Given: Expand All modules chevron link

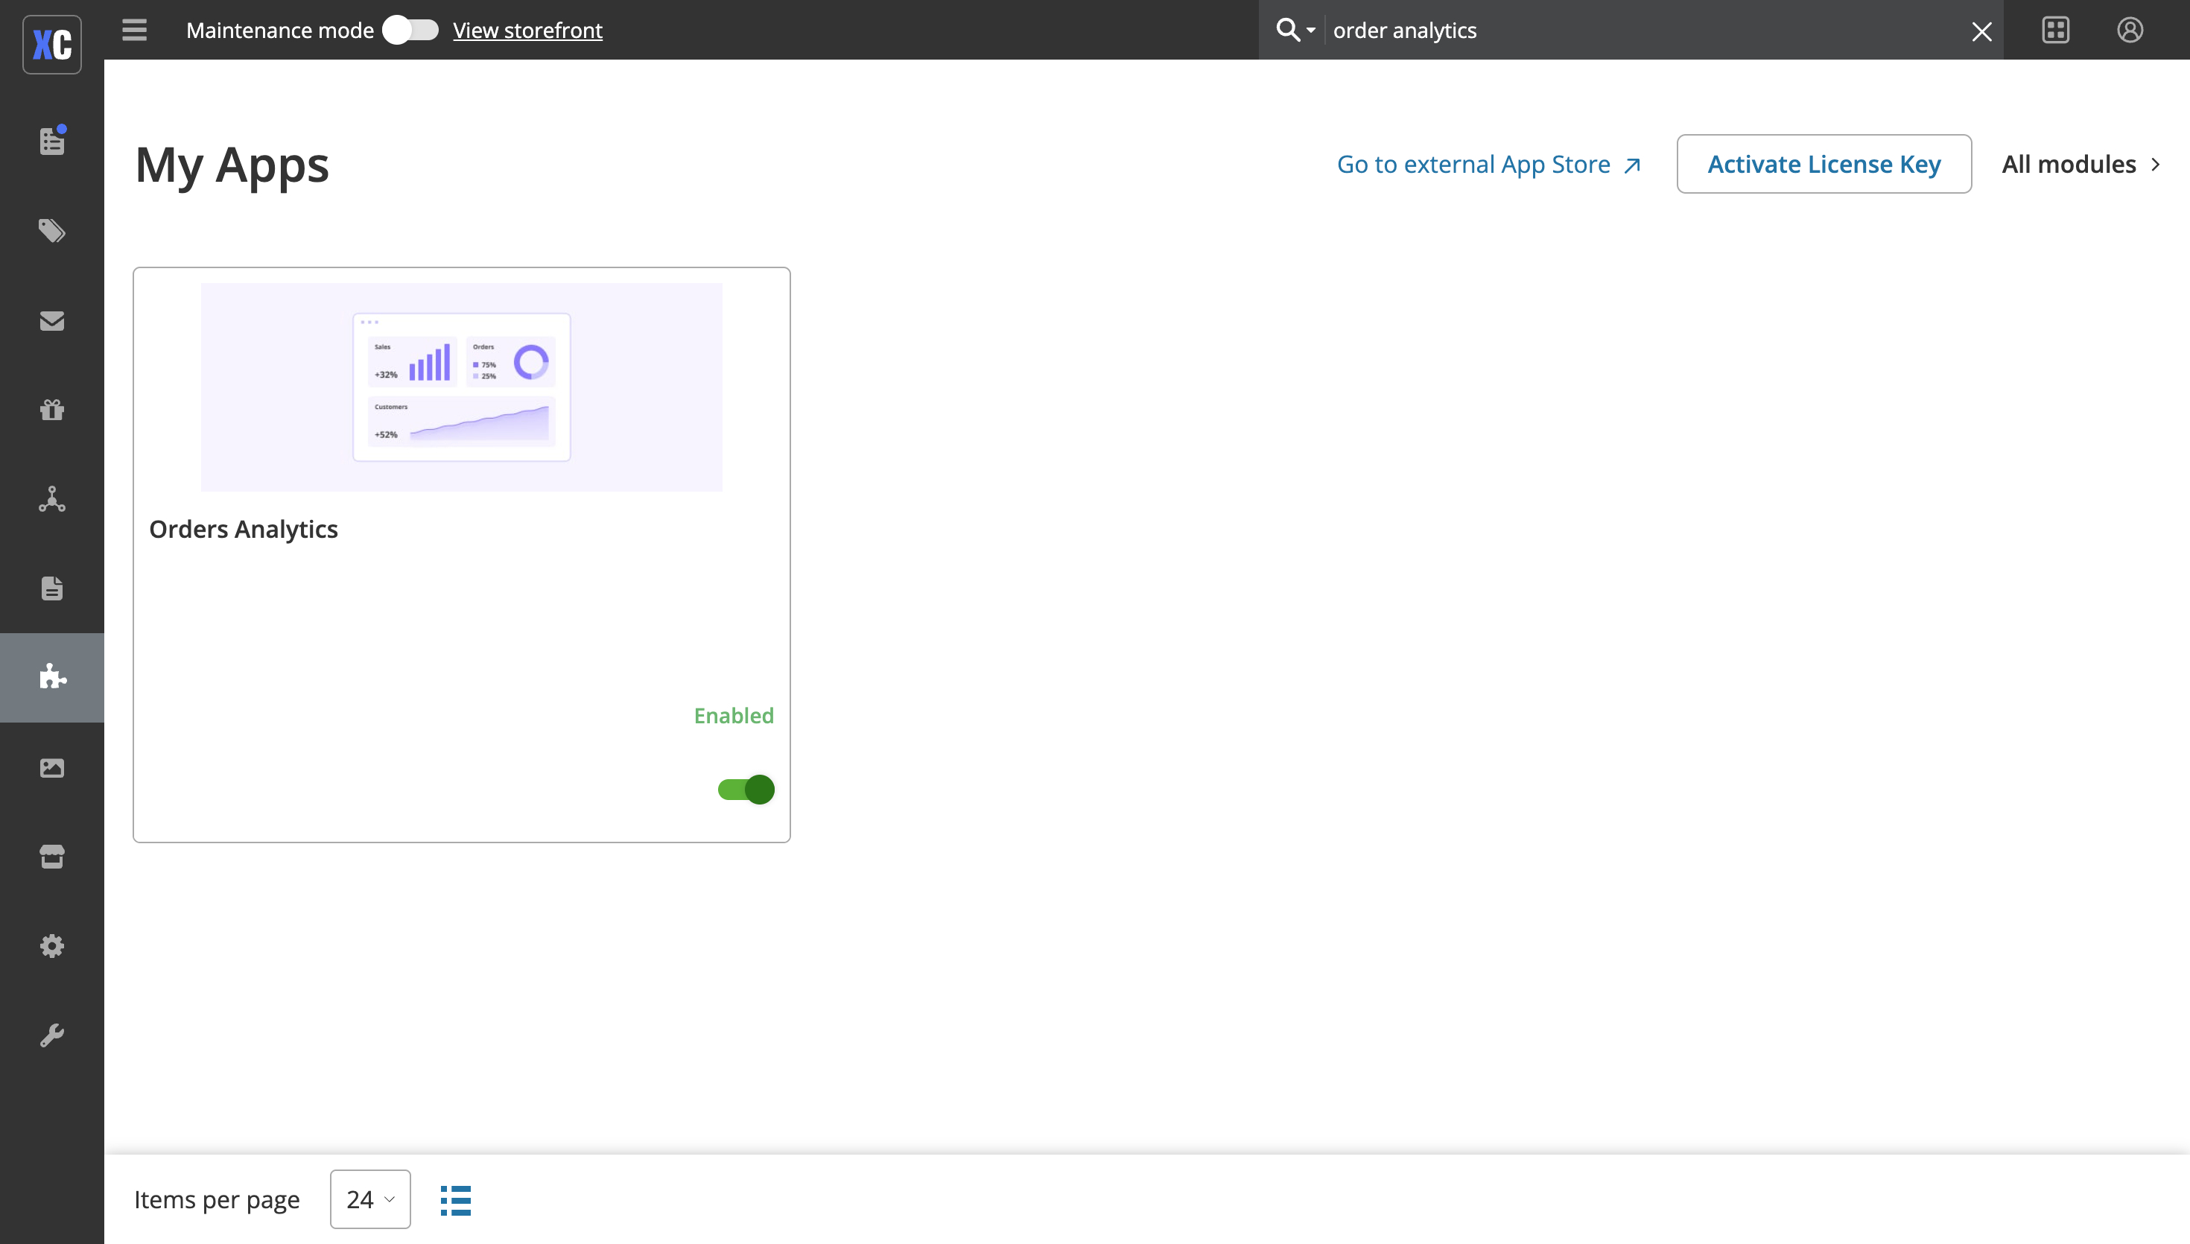Looking at the screenshot, I should (x=2081, y=164).
